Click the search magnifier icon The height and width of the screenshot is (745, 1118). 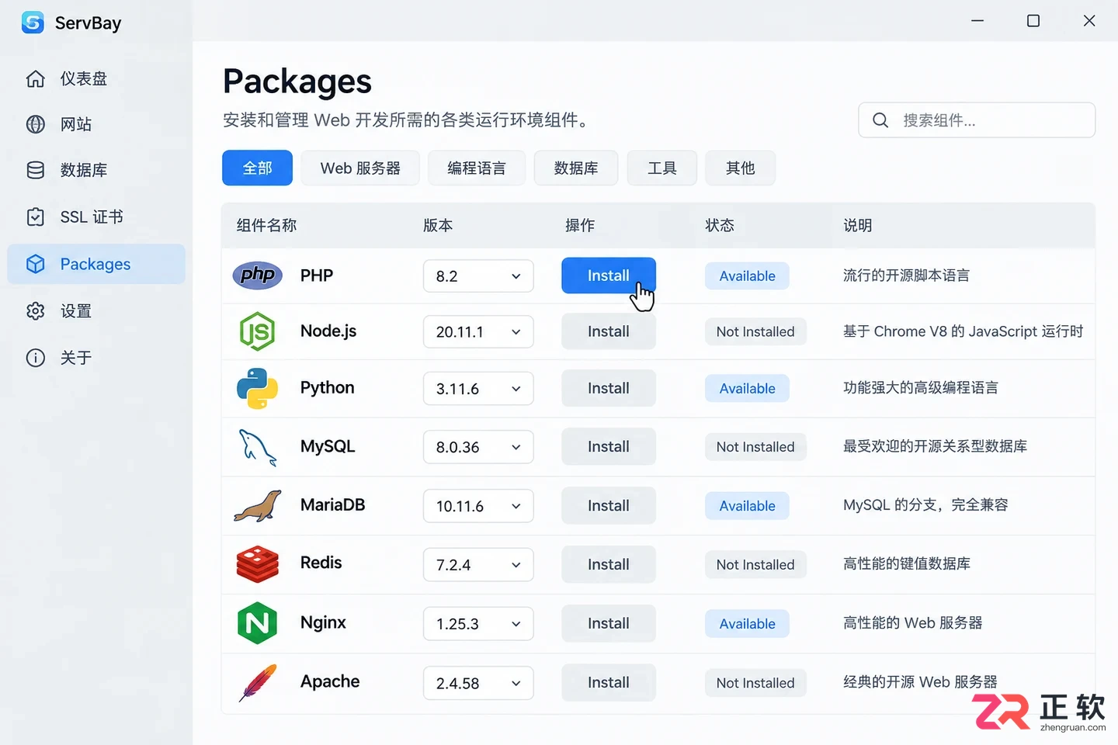coord(880,120)
